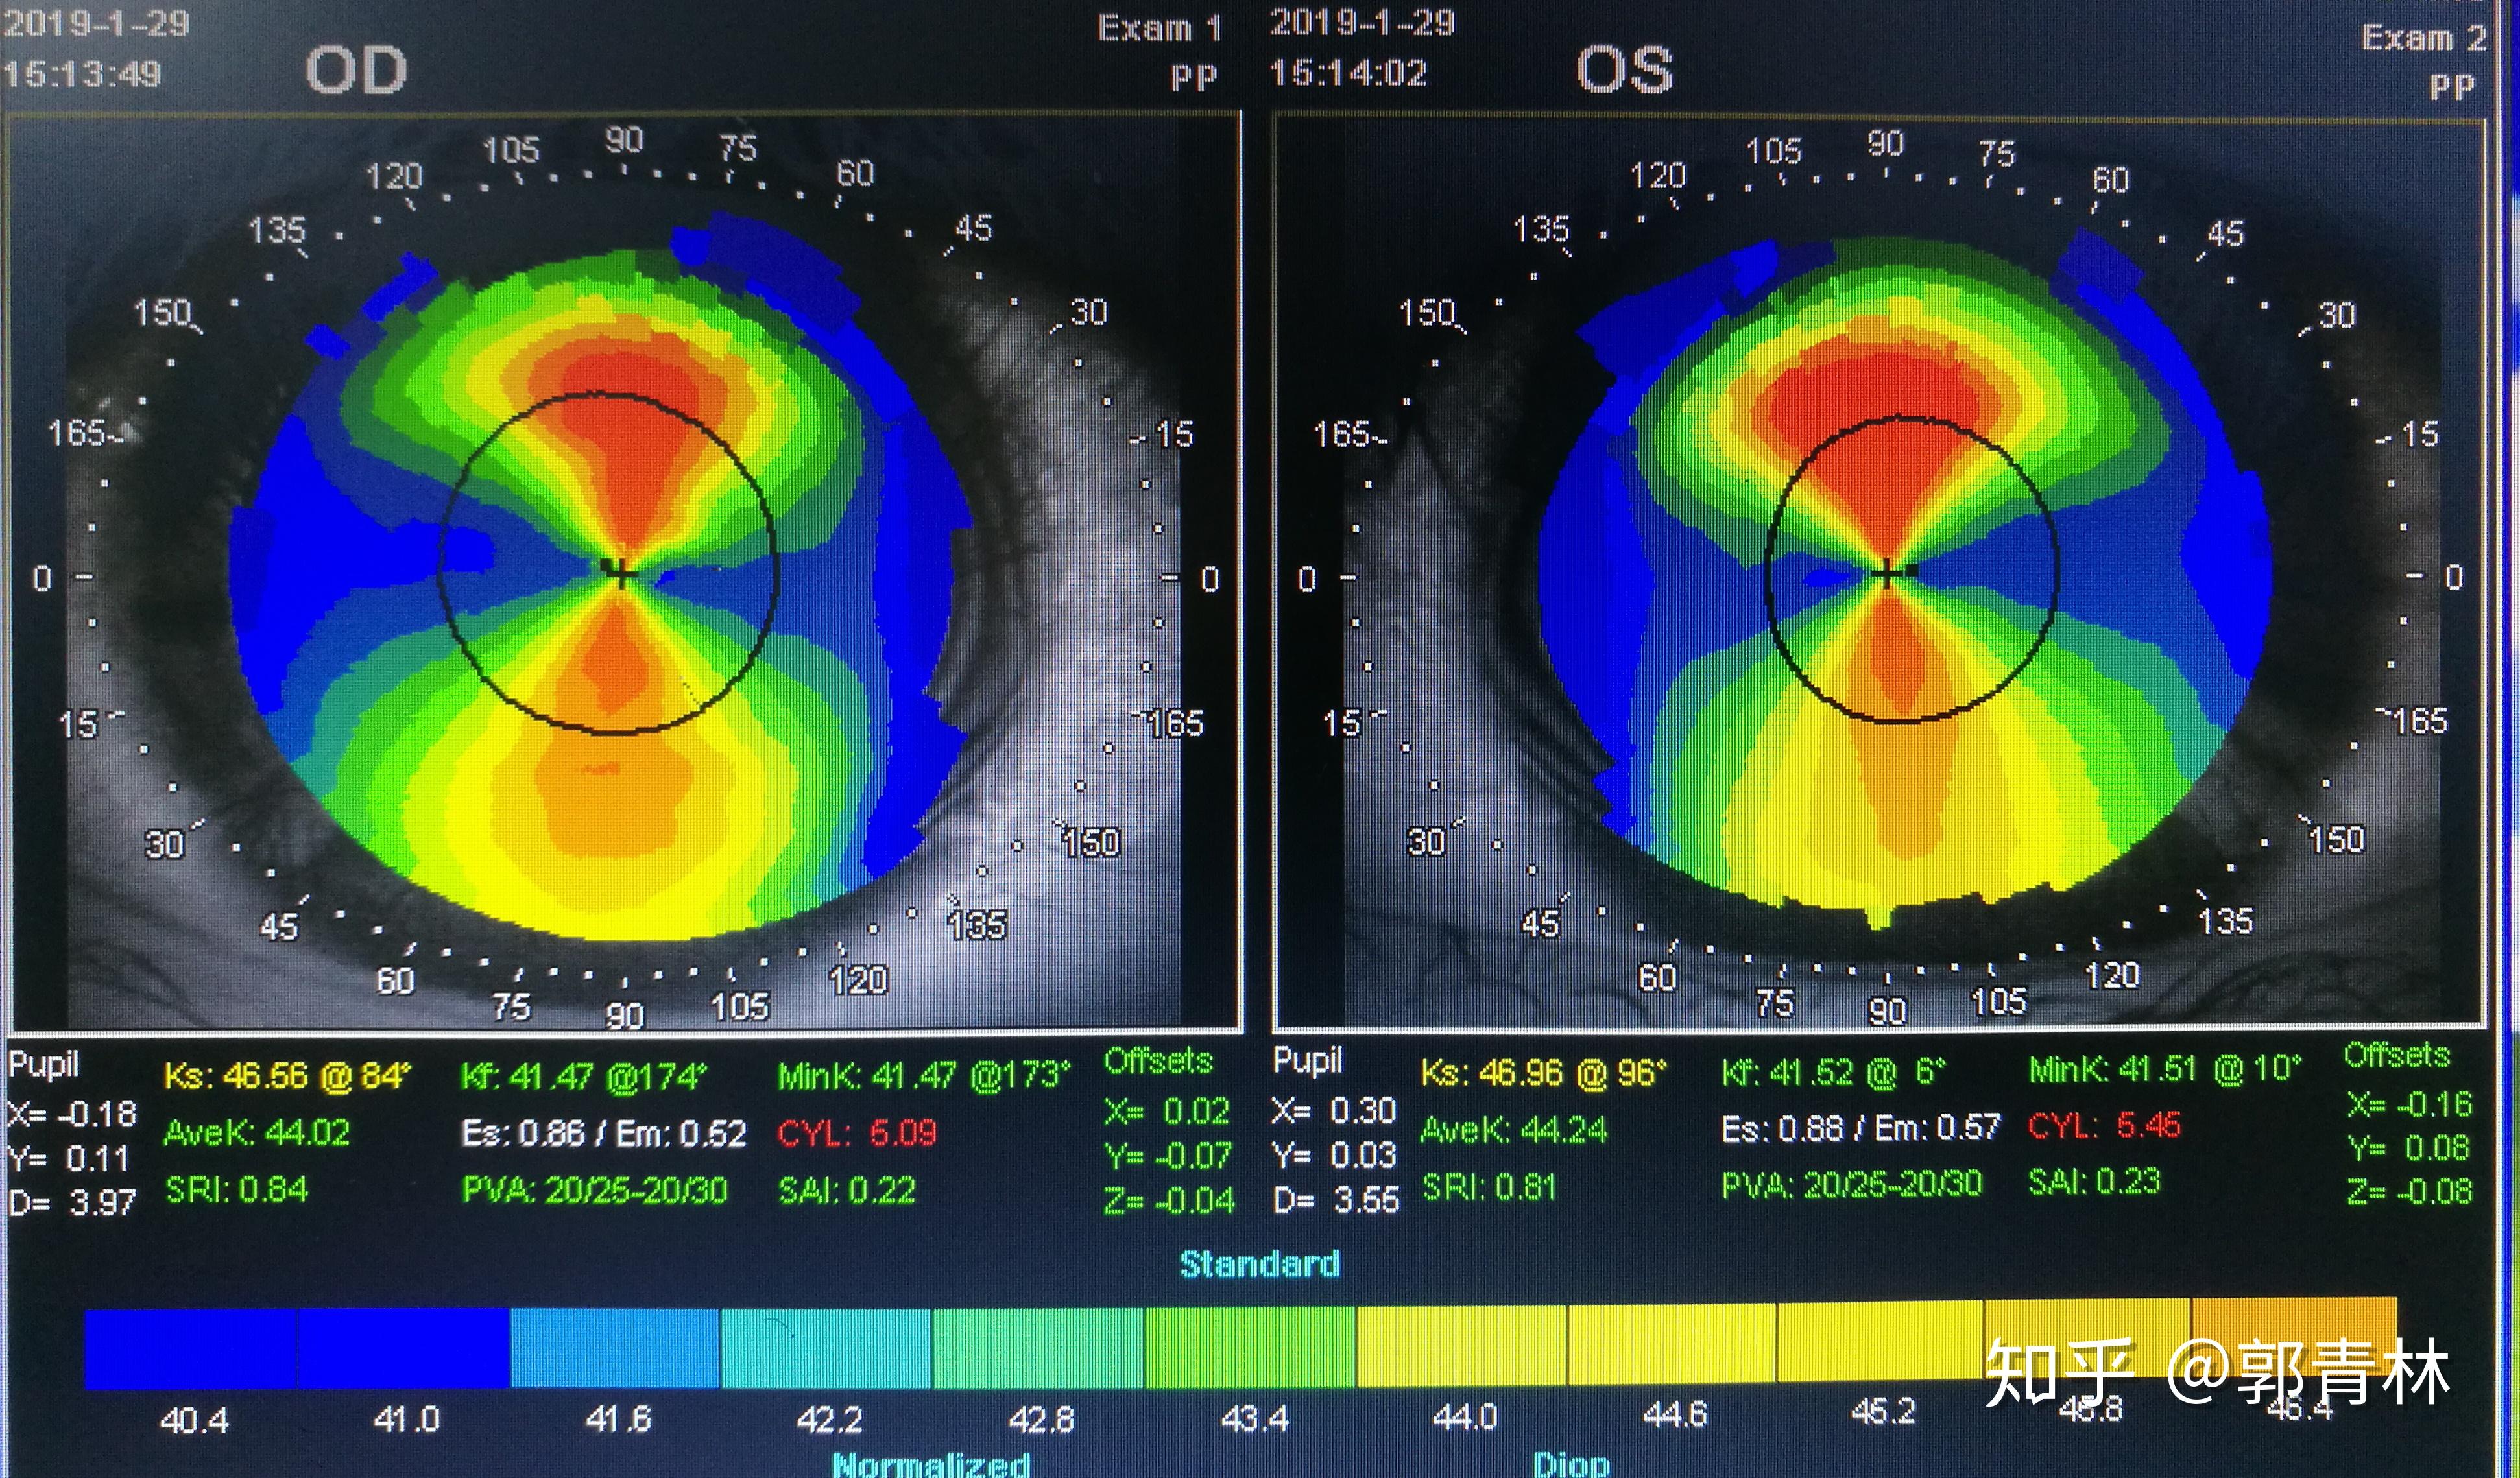Click SRI: 0.84 index
The width and height of the screenshot is (2520, 1478).
tap(237, 1189)
